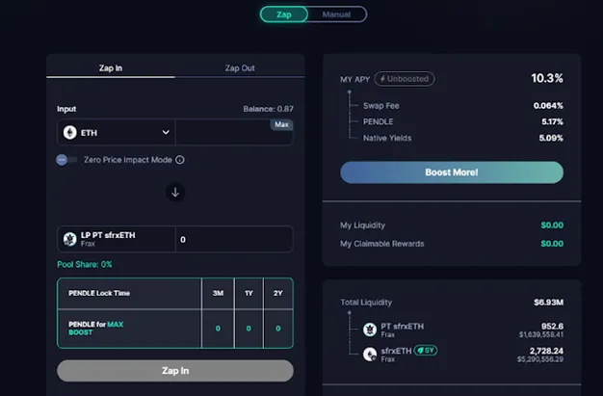Click the Swap Fee row label
Screen dimensions: 603x396
(381, 106)
